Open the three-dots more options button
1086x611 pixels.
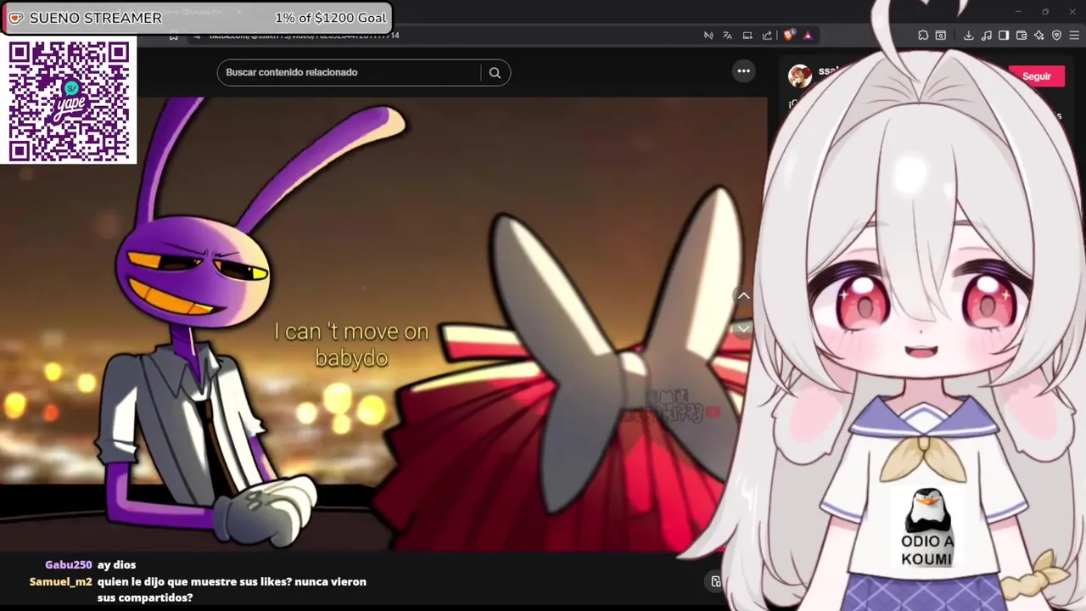click(x=743, y=71)
